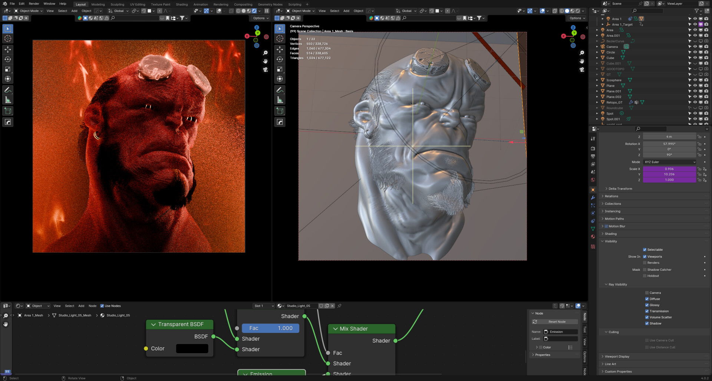This screenshot has height=381, width=712.
Task: Switch to the Shading workspace tab
Action: 182,4
